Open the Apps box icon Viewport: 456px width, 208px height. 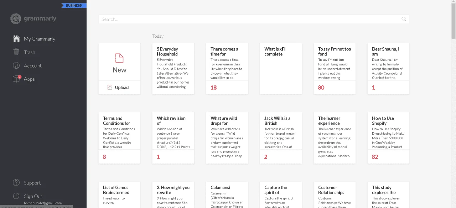(16, 79)
